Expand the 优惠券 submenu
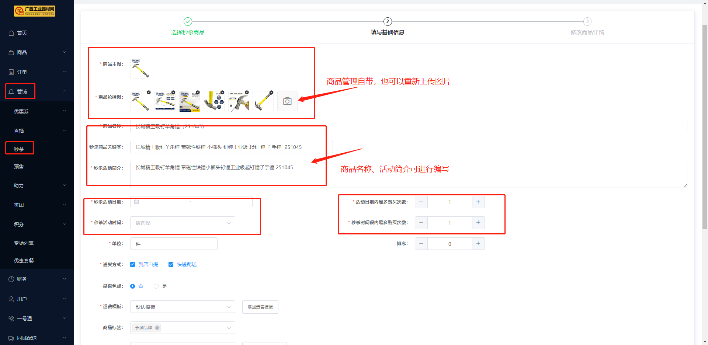708x345 pixels. coord(37,111)
